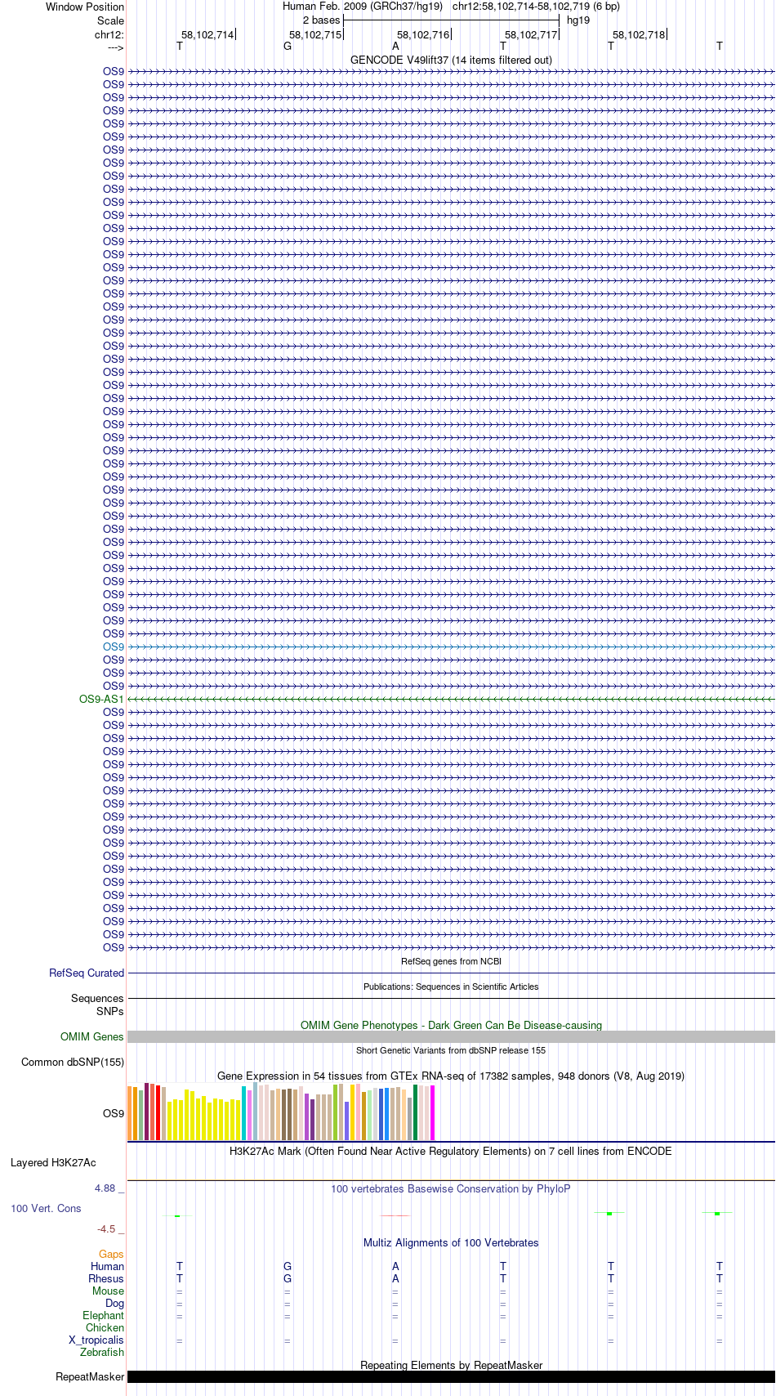Click the SNPs track label
Viewport: 776px width, 1396px height.
109,1011
